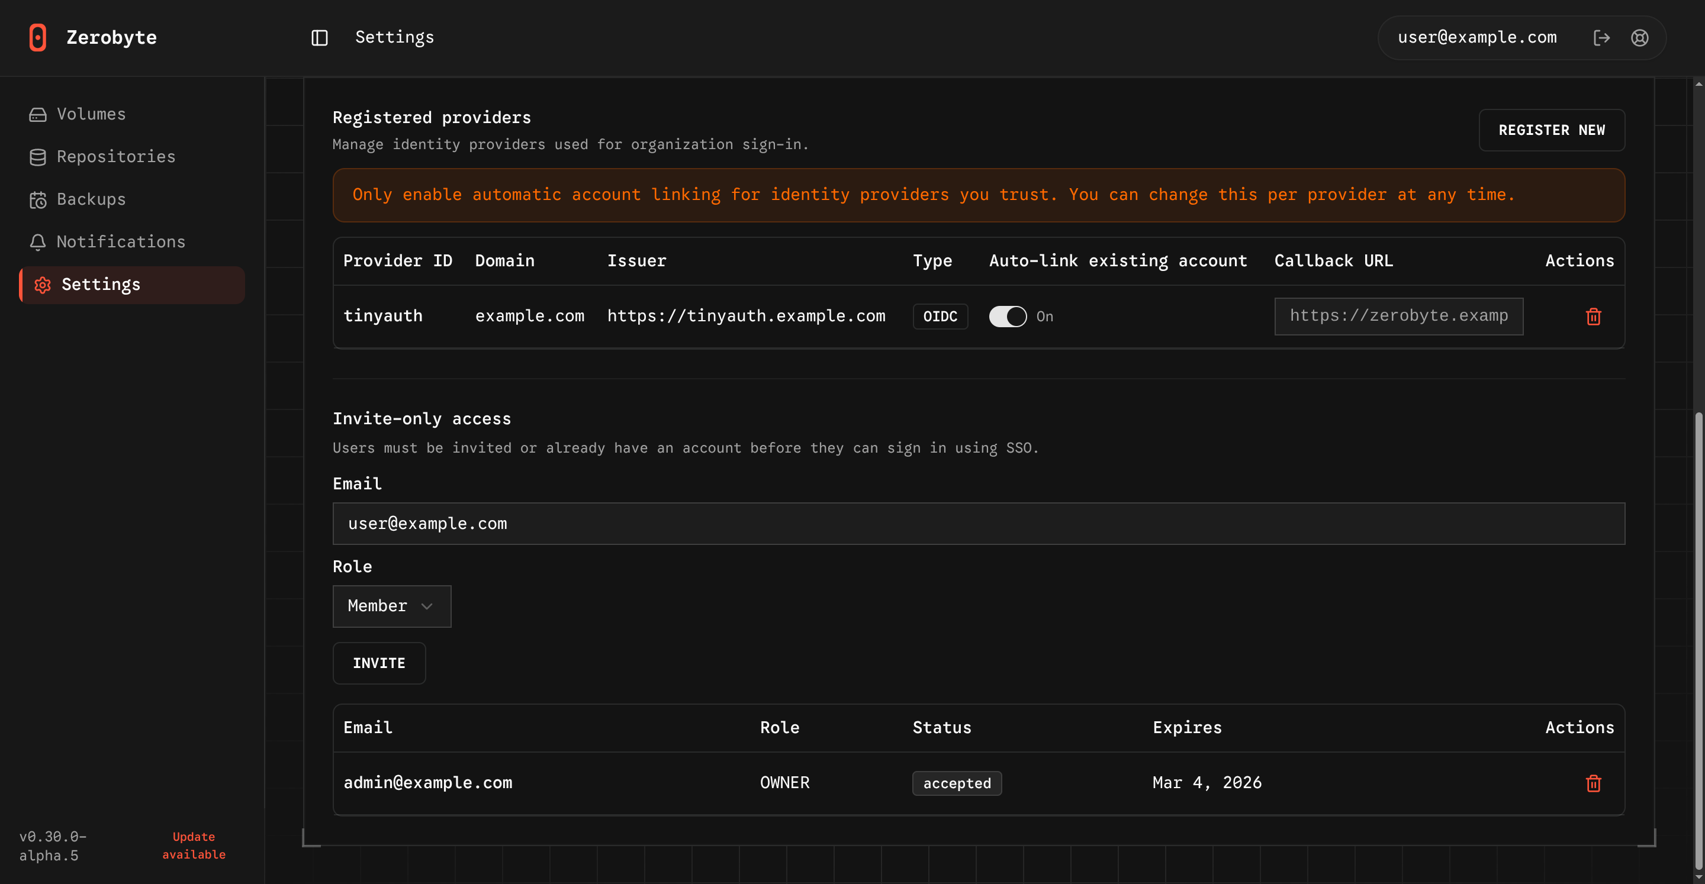Select Settings in the sidebar menu

click(x=101, y=285)
